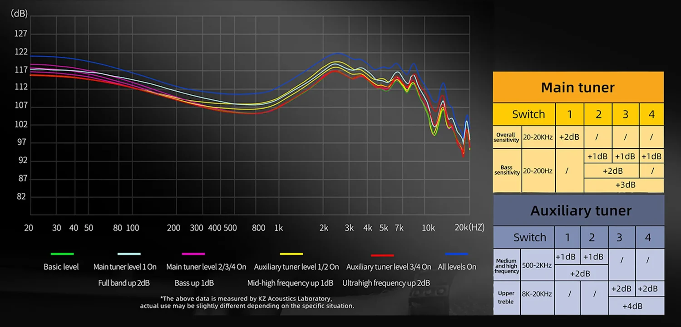681x327 pixels.
Task: Click the KZ Acoustics Laboratory footnote text
Action: [247, 302]
